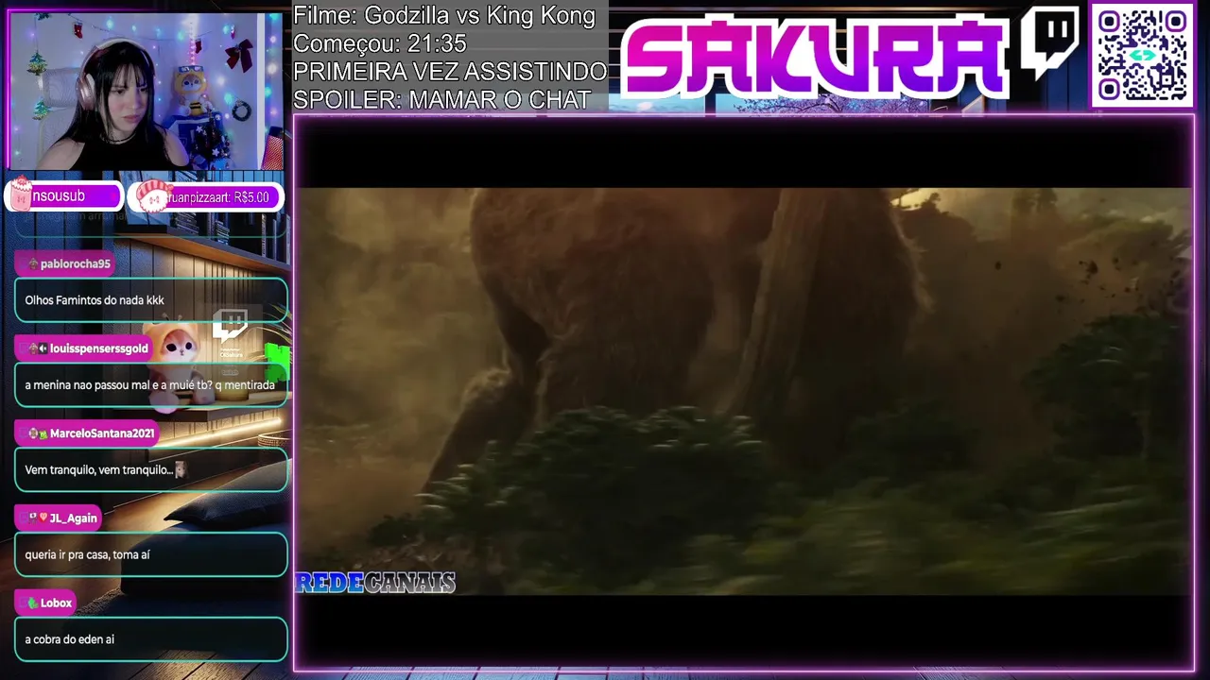Click the Twitch logo beside SAKURA
This screenshot has height=680, width=1210.
1049,43
